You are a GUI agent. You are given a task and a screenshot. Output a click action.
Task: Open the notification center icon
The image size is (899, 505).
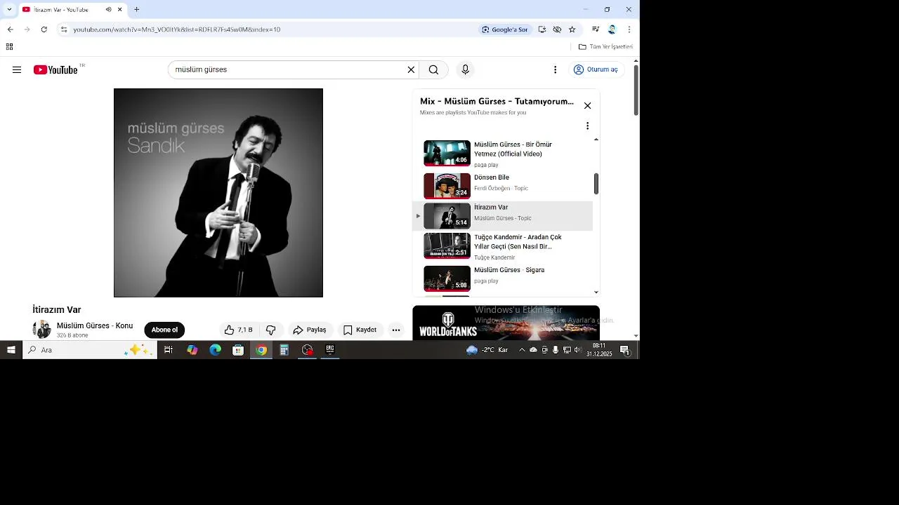(x=624, y=350)
